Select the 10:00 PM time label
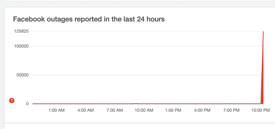 click(x=260, y=110)
